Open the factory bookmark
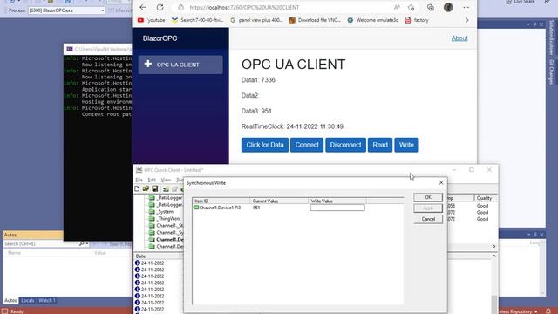 [417, 20]
